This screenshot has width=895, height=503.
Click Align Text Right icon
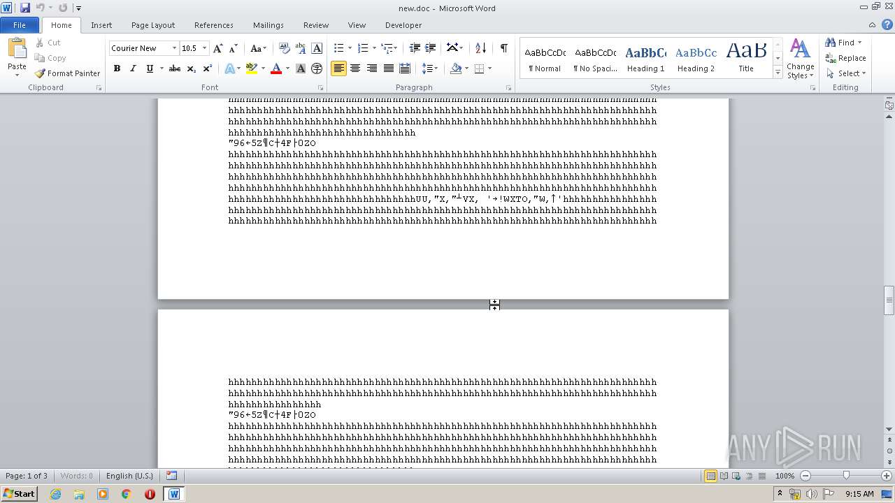point(371,68)
